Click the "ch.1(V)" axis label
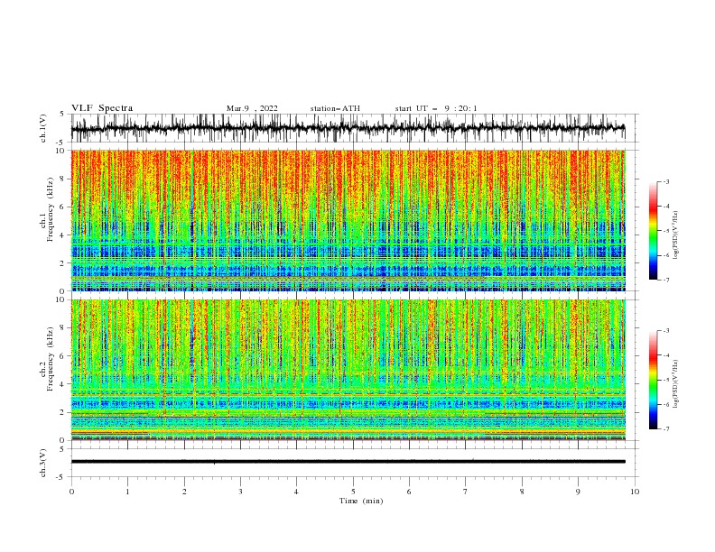Screen dimensions: 715x552 [x=43, y=128]
